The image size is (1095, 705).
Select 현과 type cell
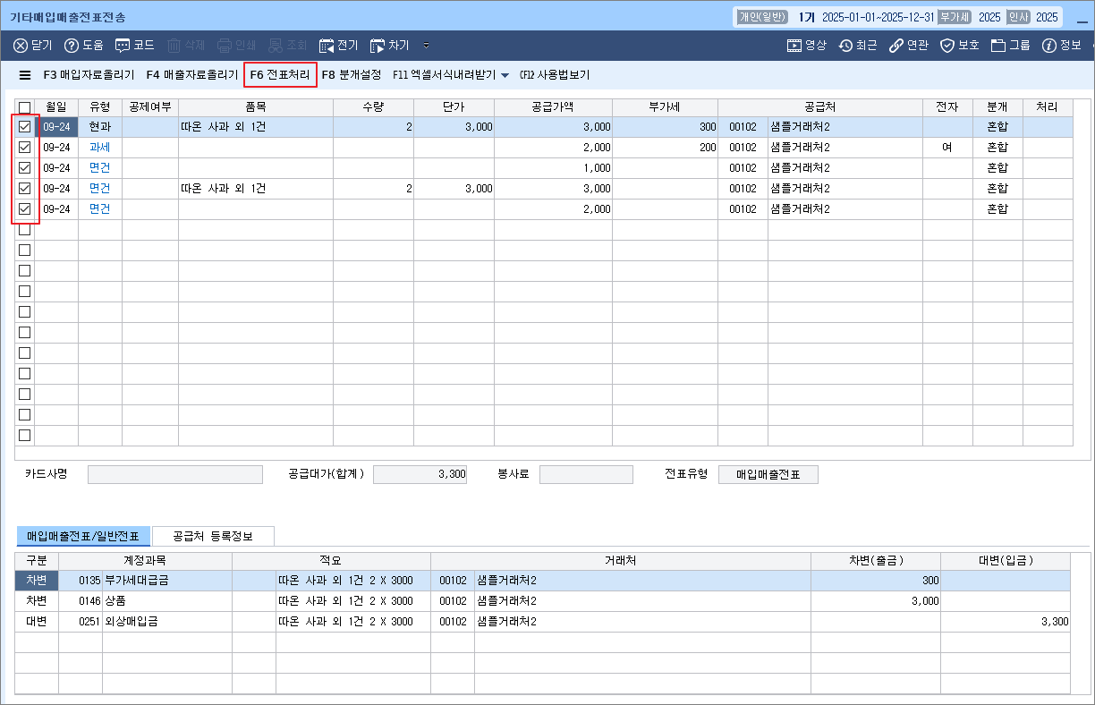tap(100, 127)
